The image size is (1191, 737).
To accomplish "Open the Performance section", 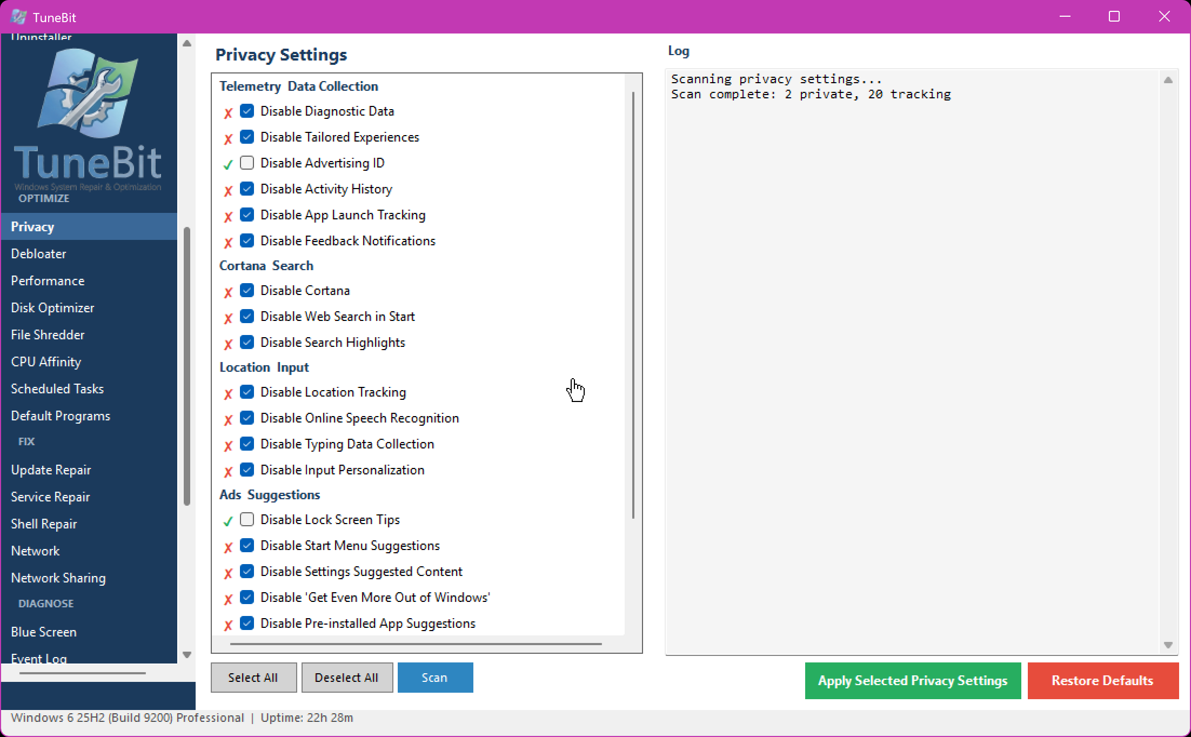I will click(x=89, y=280).
